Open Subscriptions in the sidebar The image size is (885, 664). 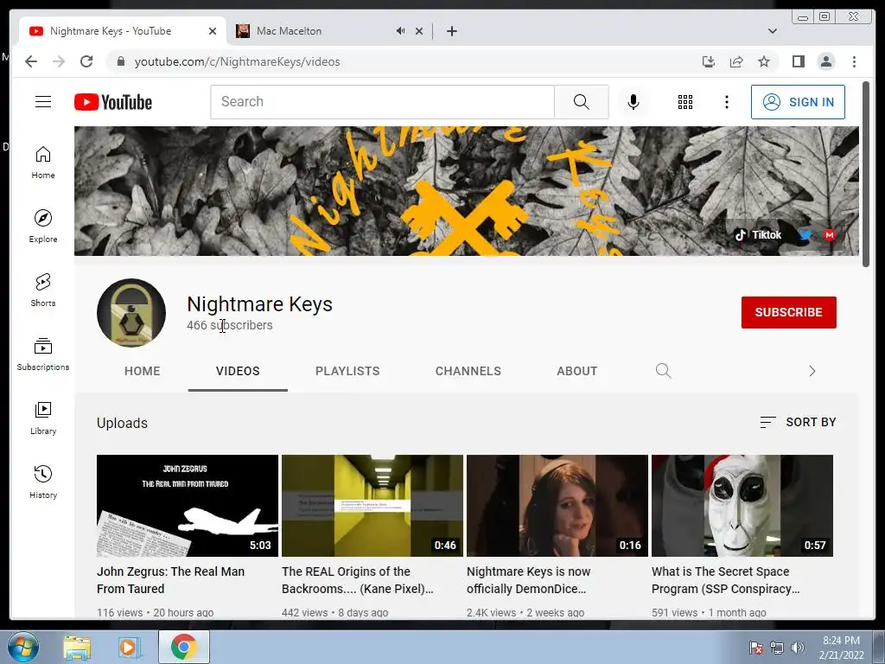(43, 354)
